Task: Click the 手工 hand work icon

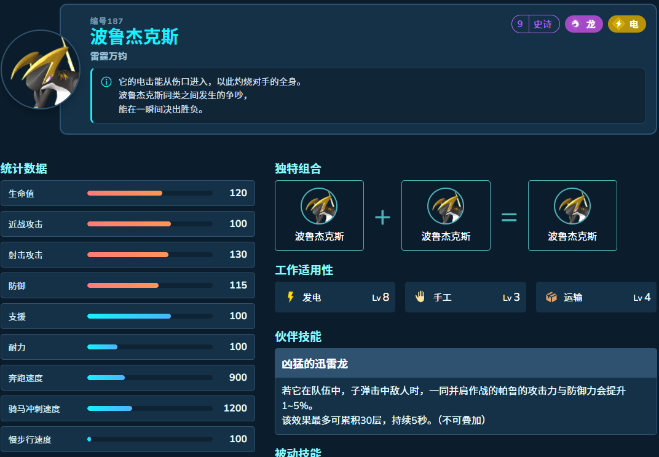Action: (x=420, y=297)
